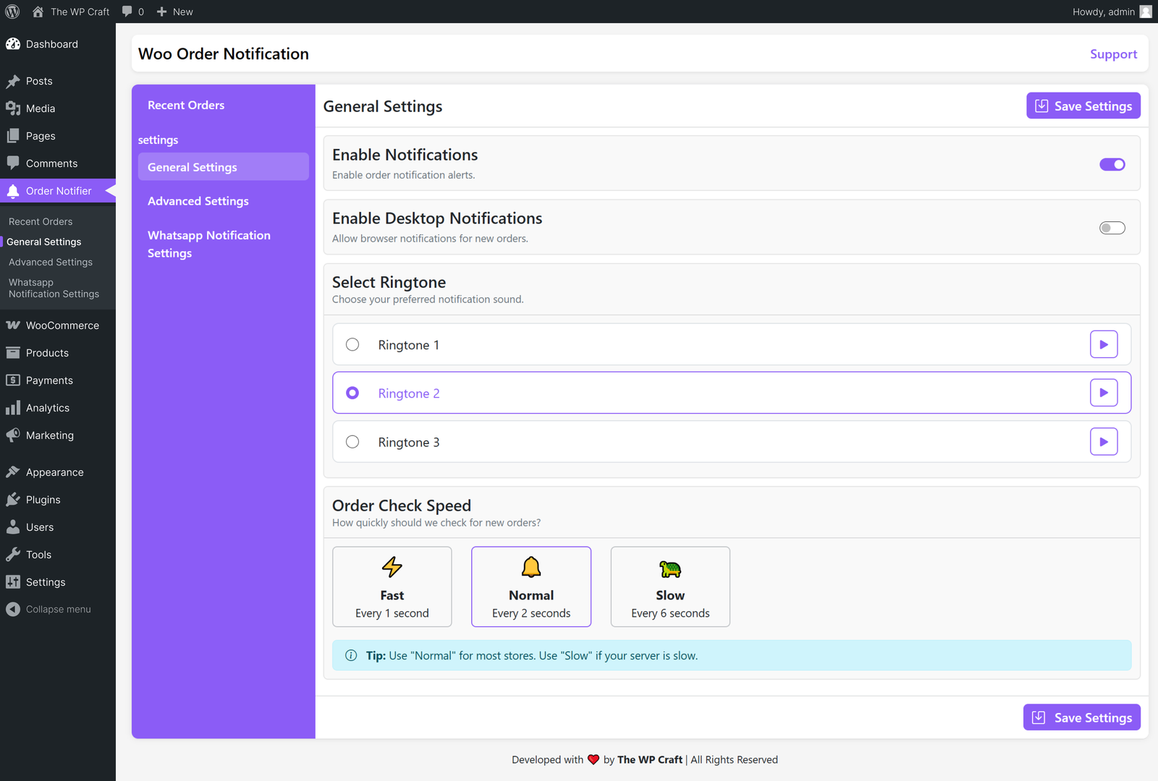Click the Select Ringtone heading
Screen dimensions: 1158x781
click(389, 282)
